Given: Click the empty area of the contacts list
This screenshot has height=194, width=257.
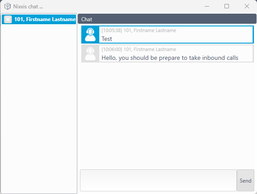Looking at the screenshot, I should 39,108.
